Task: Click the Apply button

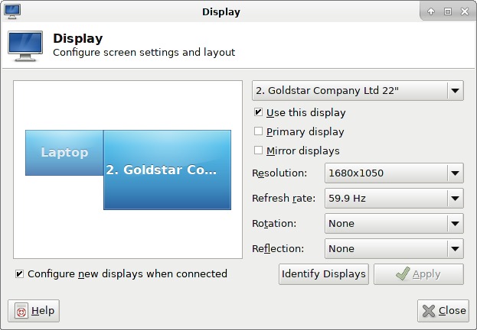Action: (x=419, y=274)
